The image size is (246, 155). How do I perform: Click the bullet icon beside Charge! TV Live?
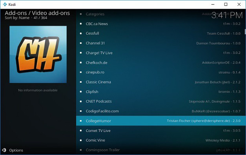[x=81, y=53]
